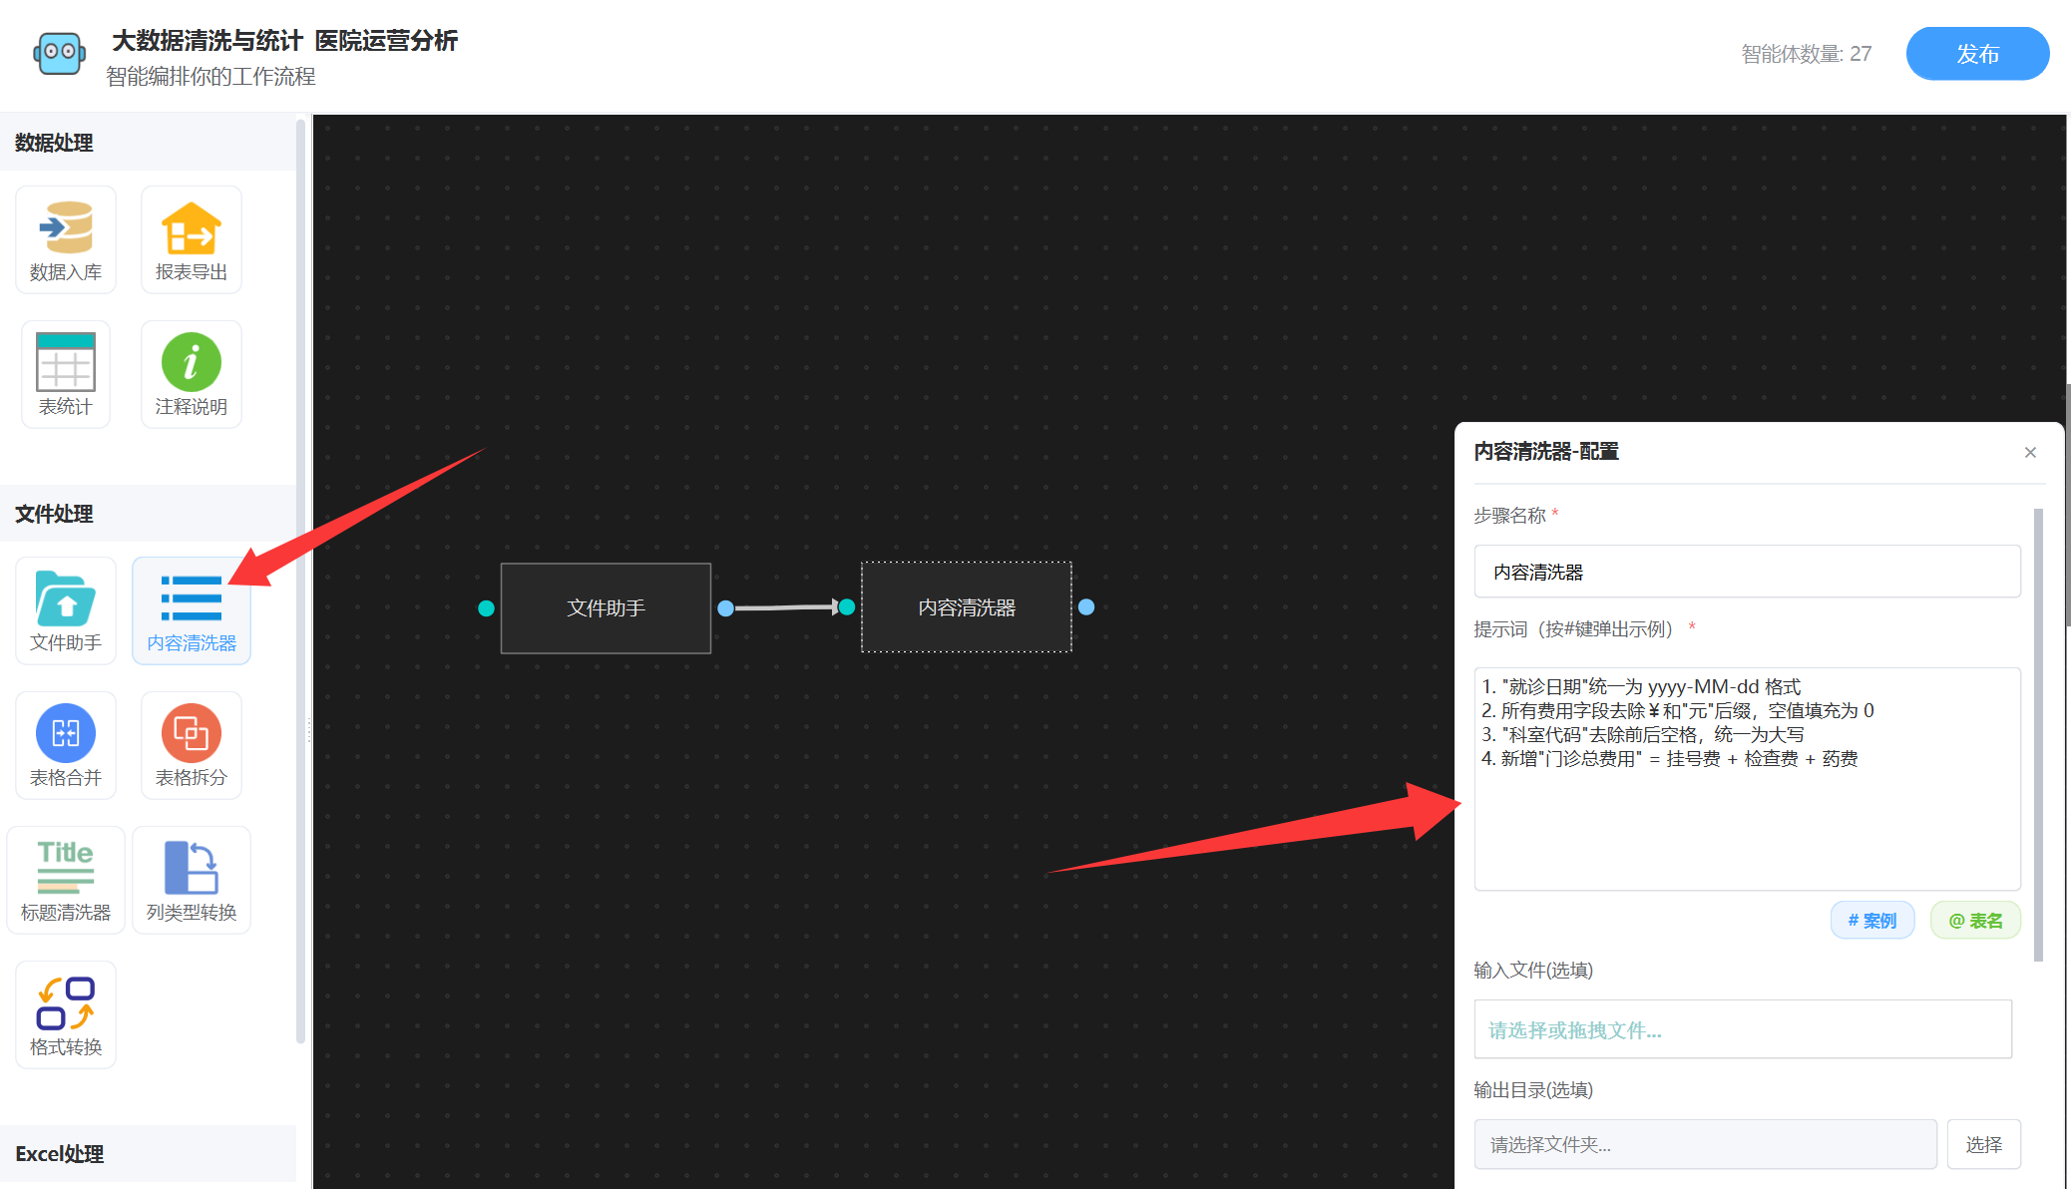Choose the 表格拆分 split tool
Viewport: 2071px width, 1189px height.
click(192, 745)
